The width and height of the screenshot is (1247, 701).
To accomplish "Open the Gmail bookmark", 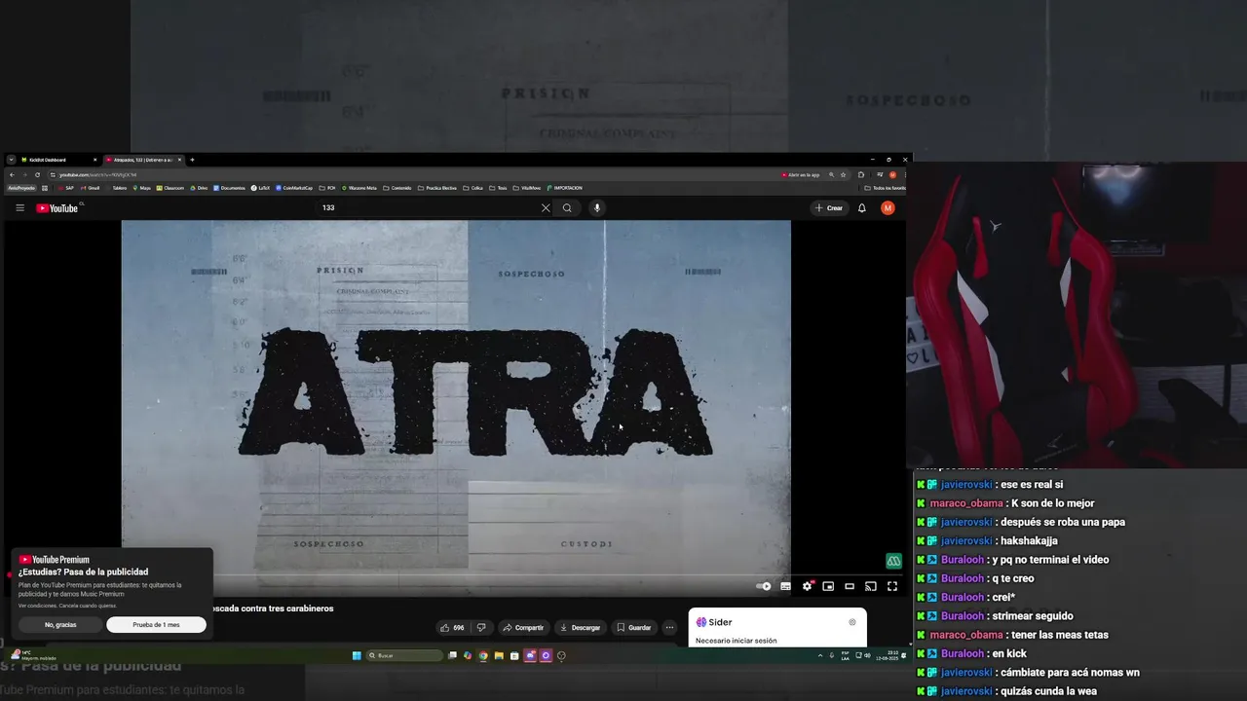I will [x=91, y=188].
